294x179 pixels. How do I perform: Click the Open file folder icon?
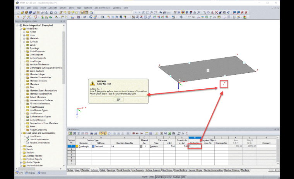click(22, 12)
